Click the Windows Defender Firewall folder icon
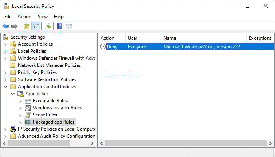The height and width of the screenshot is (157, 275). coord(13,58)
